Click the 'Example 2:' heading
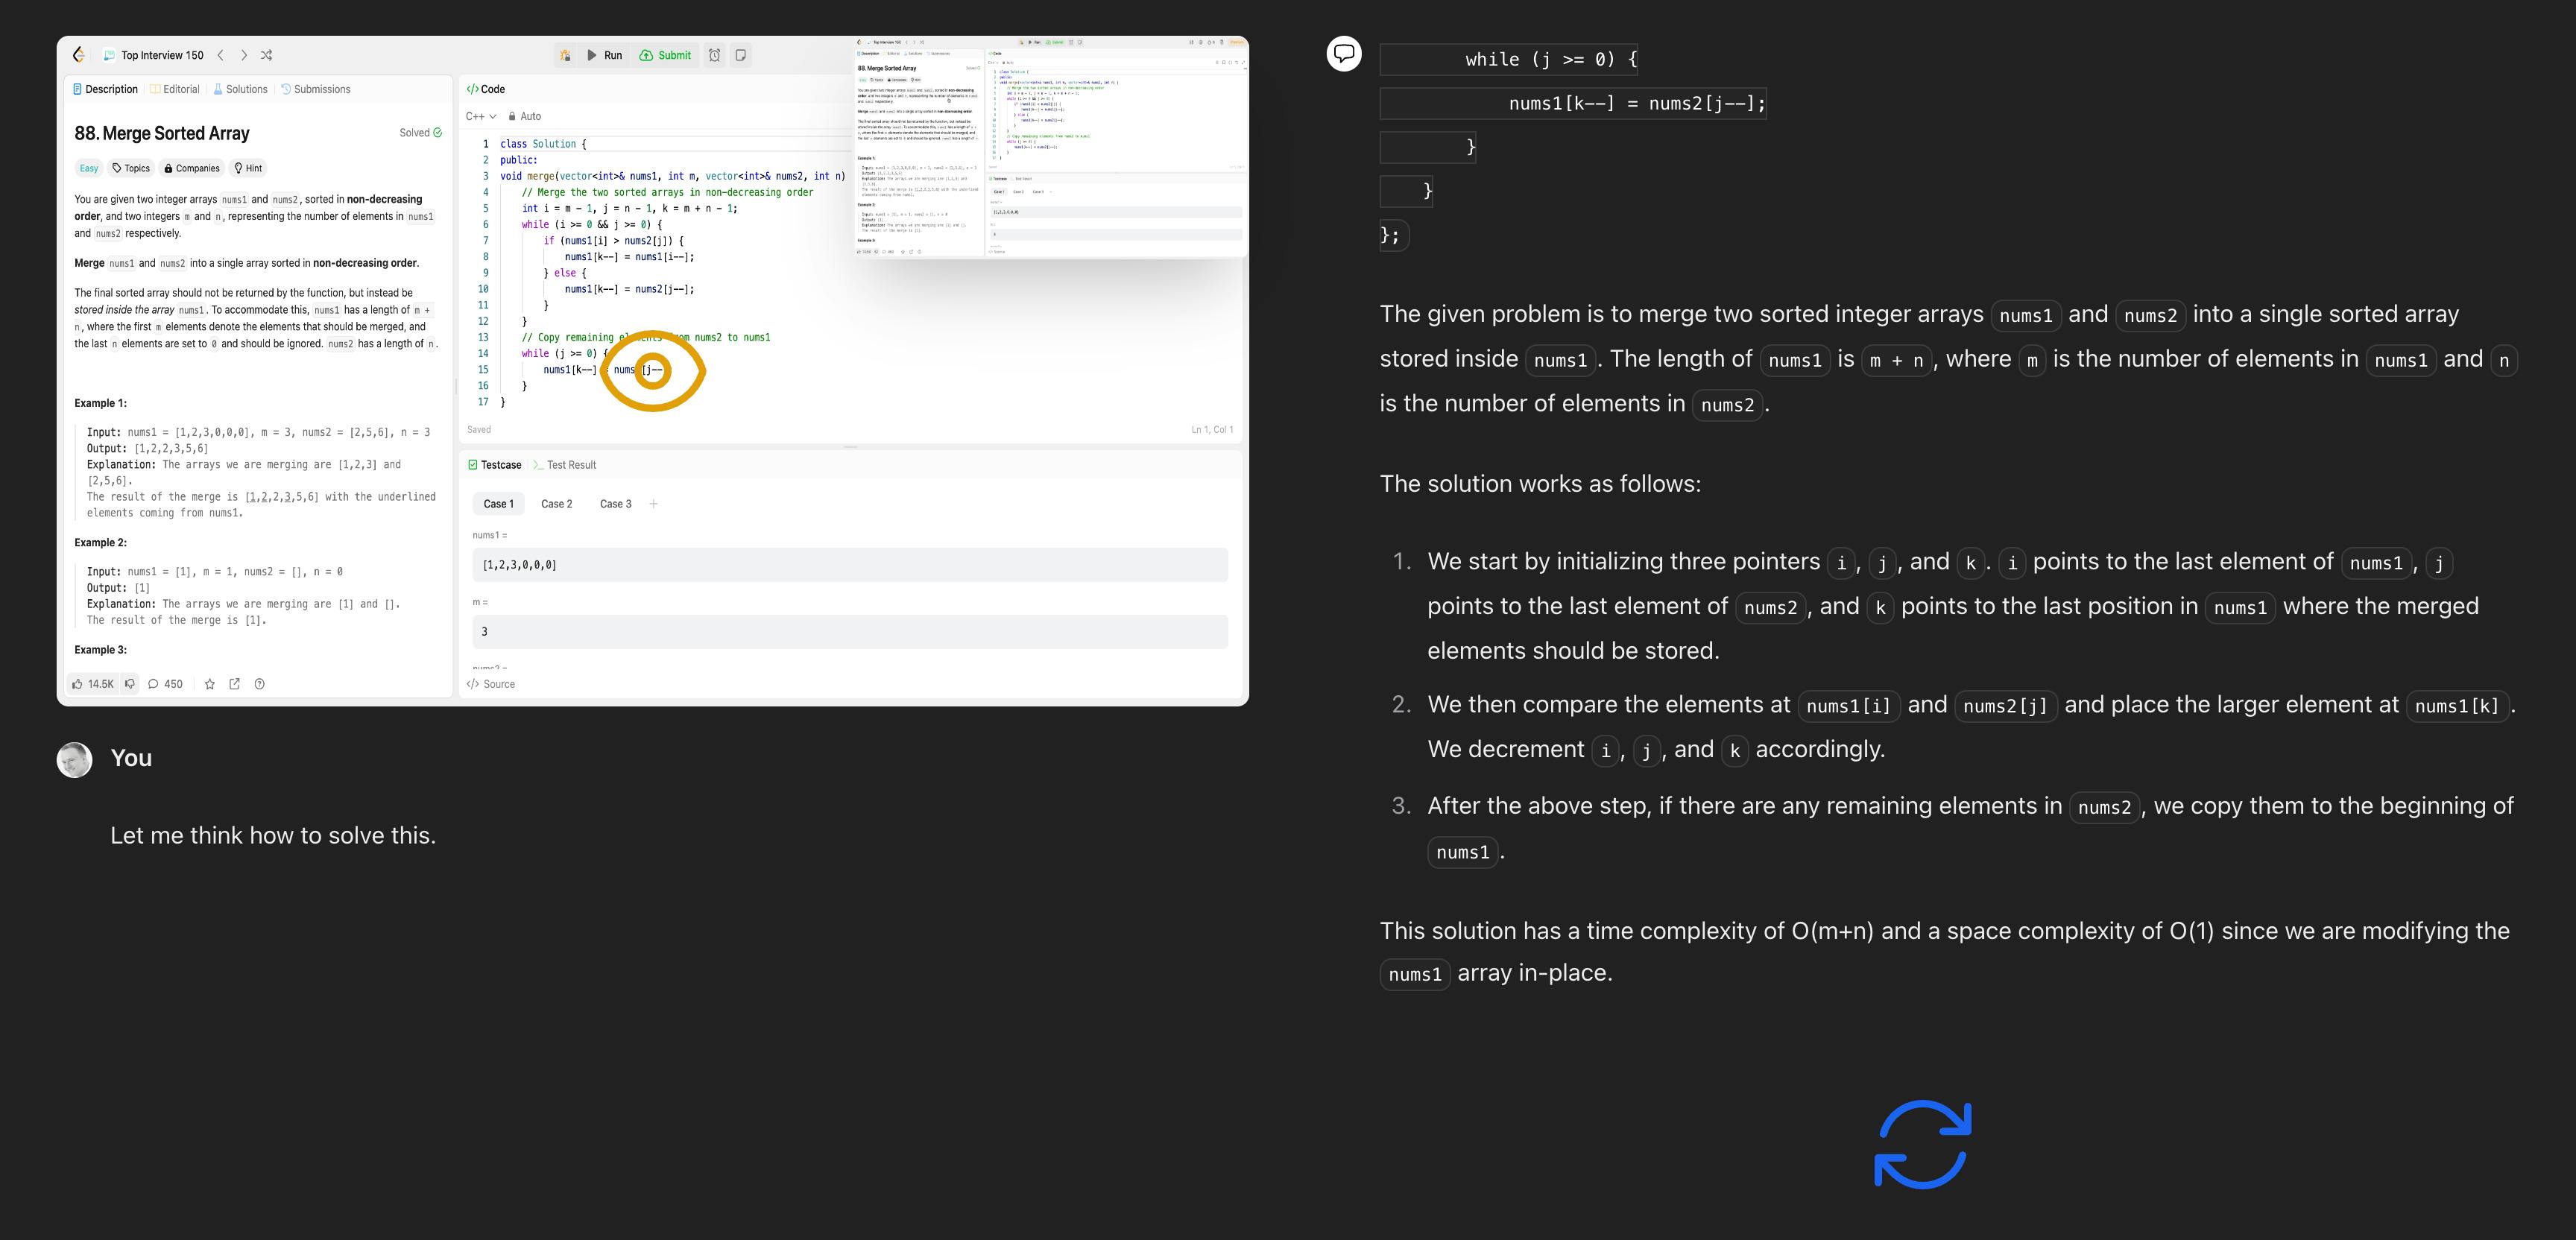 pyautogui.click(x=101, y=543)
